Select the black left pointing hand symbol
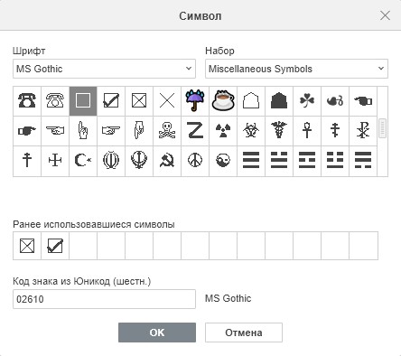The width and height of the screenshot is (401, 356). tap(363, 101)
